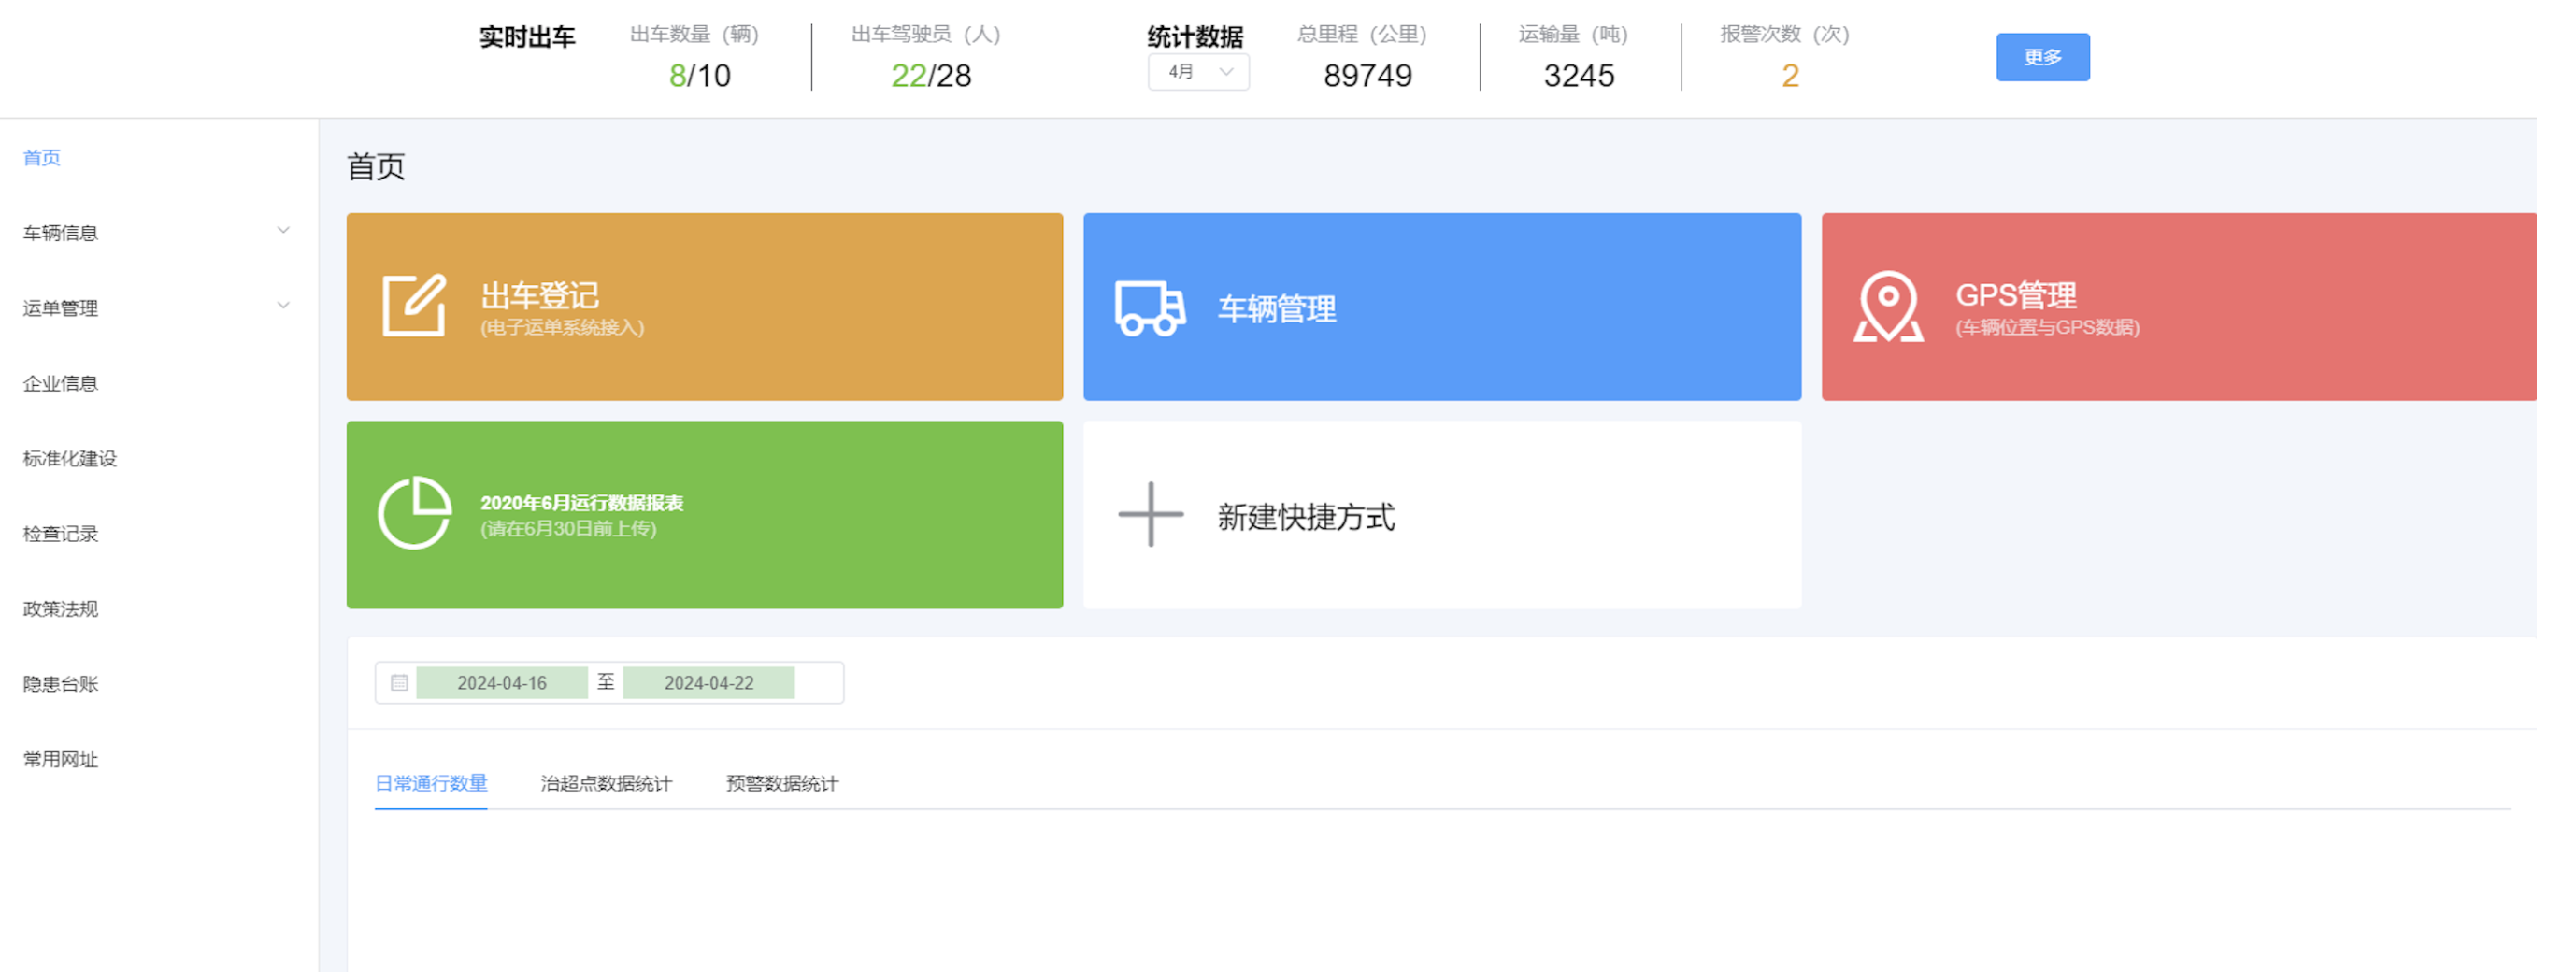Click the 统计数据 heading
This screenshot has height=972, width=2576.
(x=1195, y=37)
